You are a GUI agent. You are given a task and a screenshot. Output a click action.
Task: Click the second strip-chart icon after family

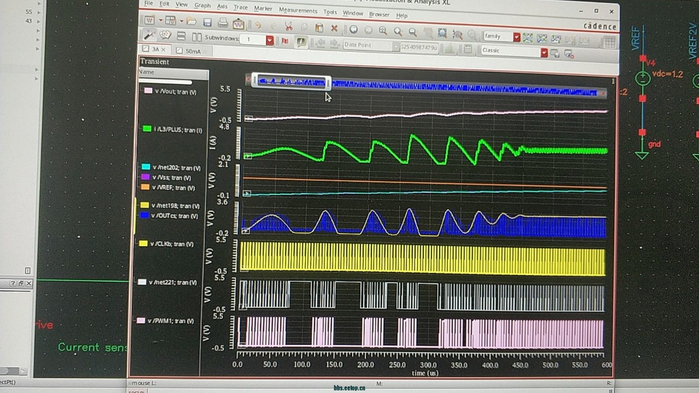click(x=542, y=39)
